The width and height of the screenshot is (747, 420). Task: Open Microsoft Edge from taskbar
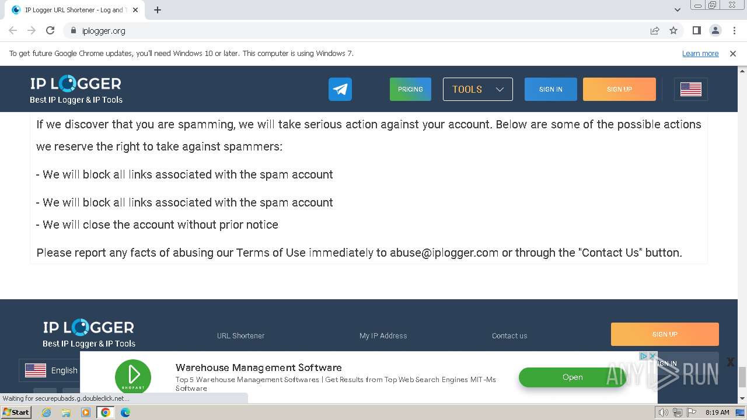click(125, 412)
